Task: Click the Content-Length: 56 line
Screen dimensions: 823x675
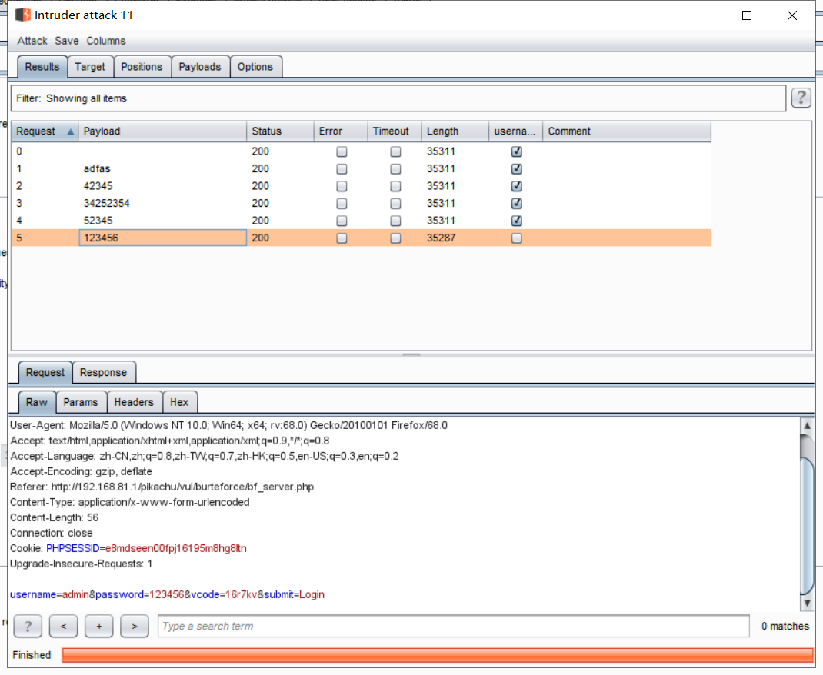Action: pyautogui.click(x=54, y=517)
